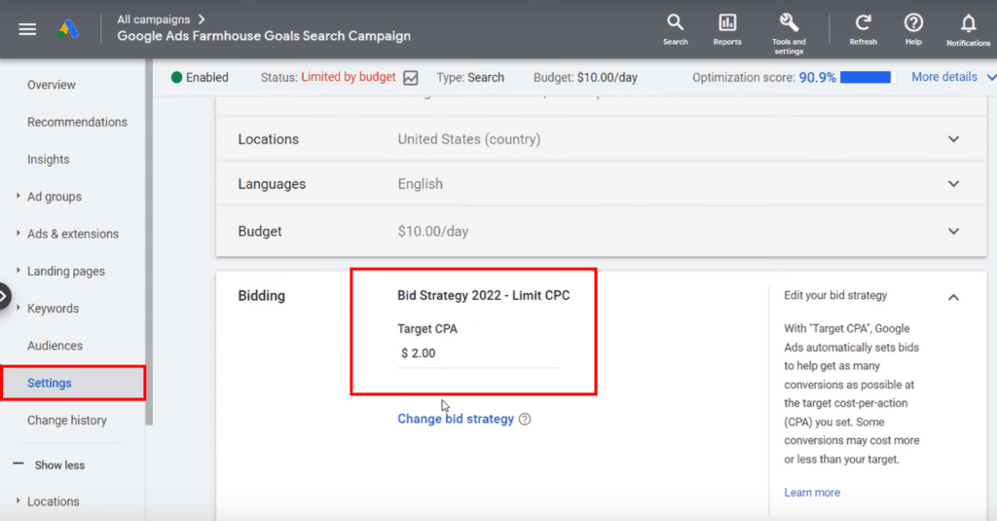Open the 90.9% optimization score

817,78
